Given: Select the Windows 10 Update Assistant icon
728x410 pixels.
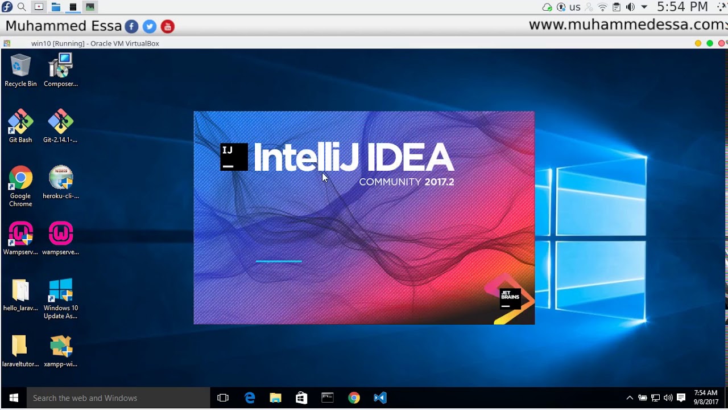Looking at the screenshot, I should [x=61, y=299].
